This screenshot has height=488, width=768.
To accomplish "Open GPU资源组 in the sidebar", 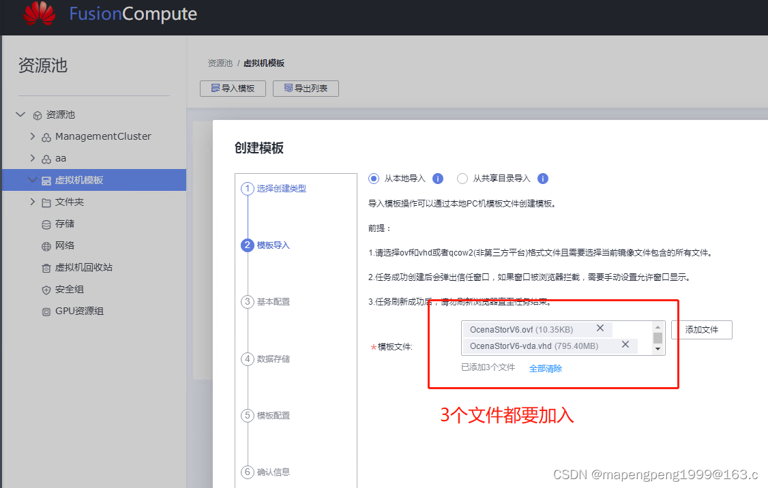I will pyautogui.click(x=79, y=311).
